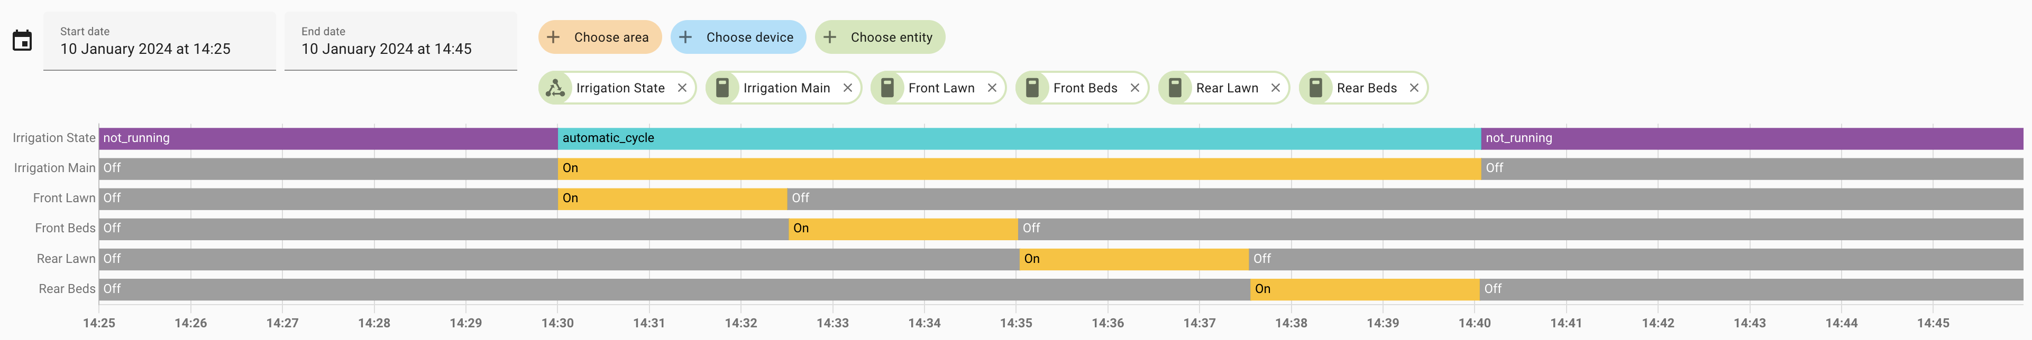Click the Irrigation Main On bar

tap(1018, 168)
